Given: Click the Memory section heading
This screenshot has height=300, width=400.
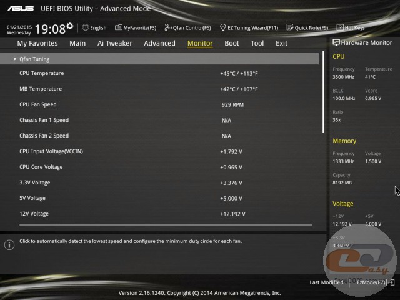Looking at the screenshot, I should point(344,141).
